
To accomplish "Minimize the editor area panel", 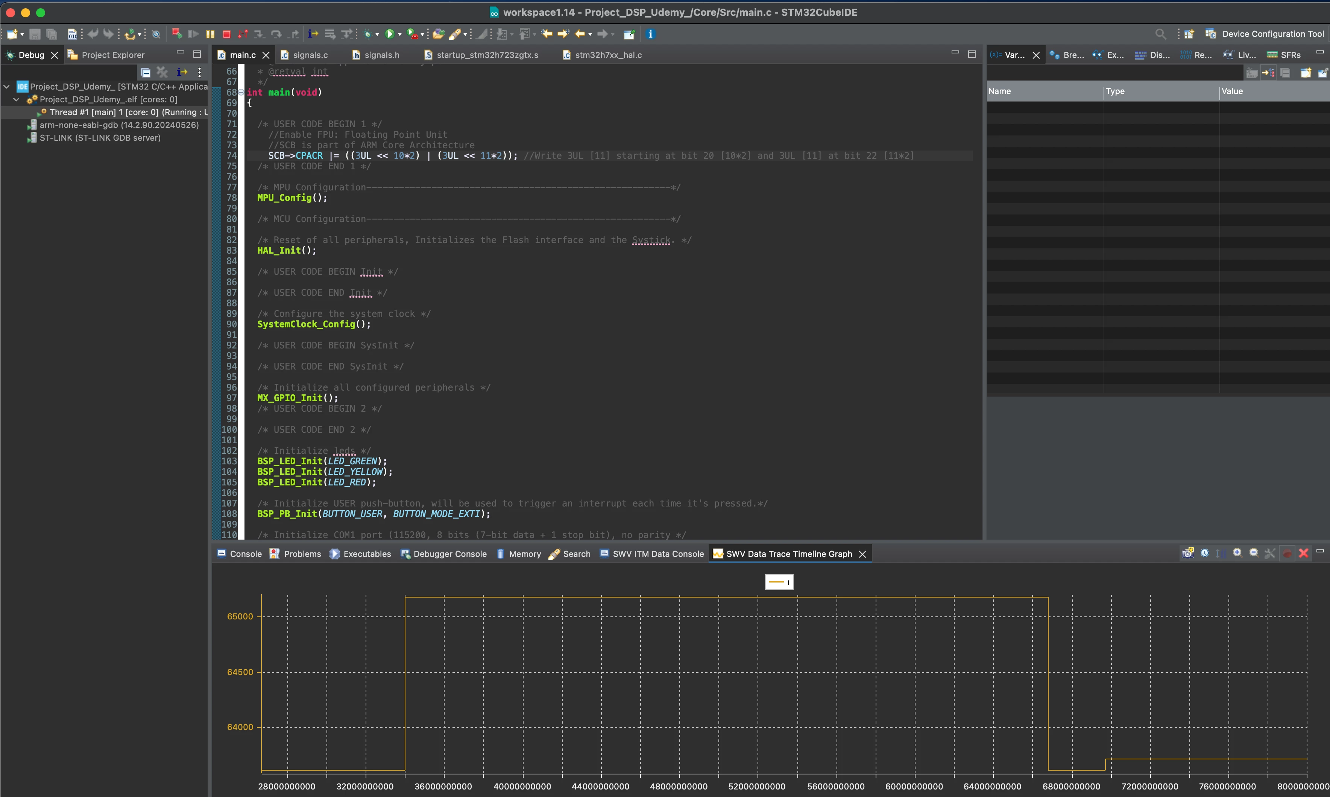I will click(x=955, y=53).
